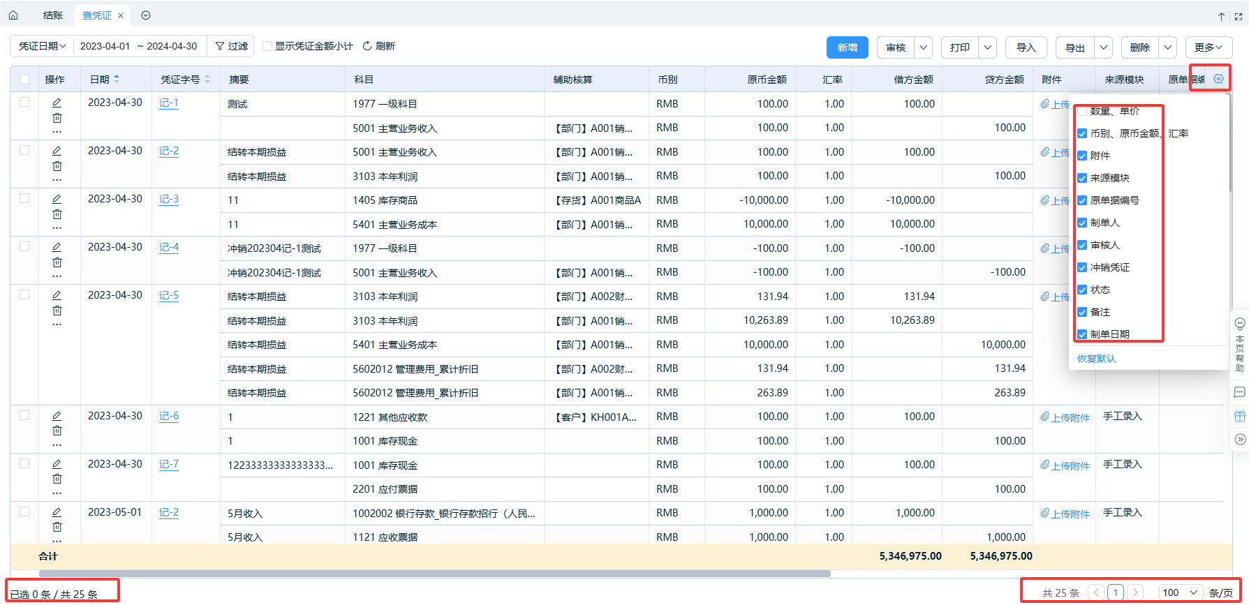1249x605 pixels.
Task: Click the refresh icon next to 刷新
Action: point(367,46)
